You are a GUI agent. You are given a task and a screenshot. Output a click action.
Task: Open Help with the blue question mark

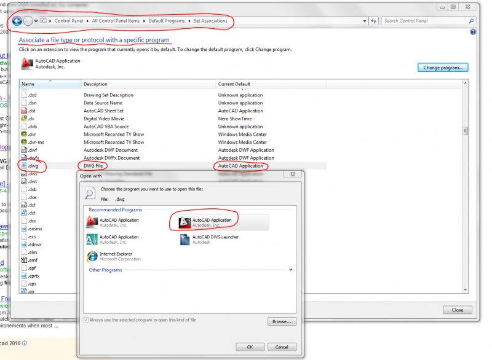(473, 32)
